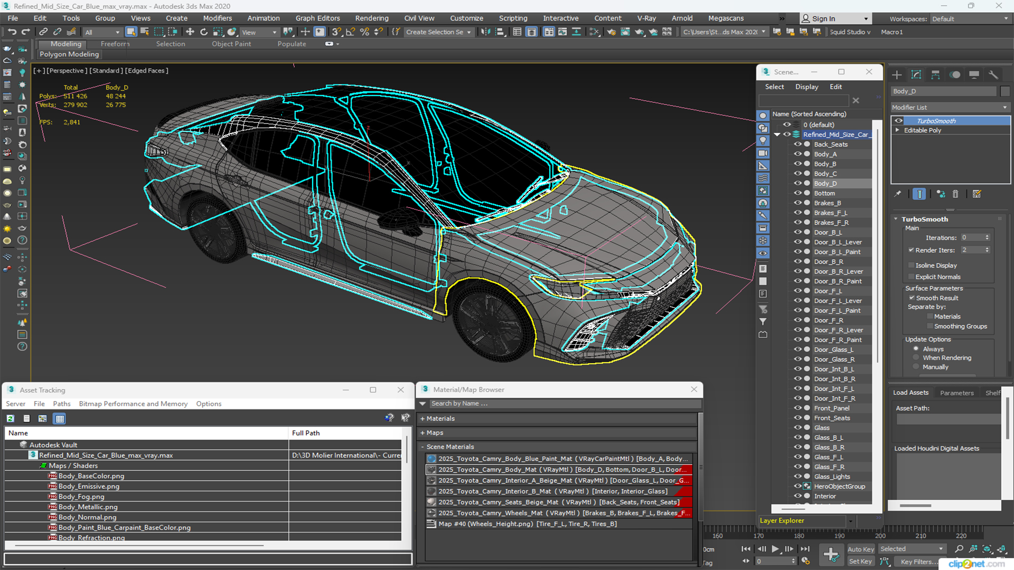Click the large Set Keys plus-key button
1014x570 pixels.
tap(831, 554)
